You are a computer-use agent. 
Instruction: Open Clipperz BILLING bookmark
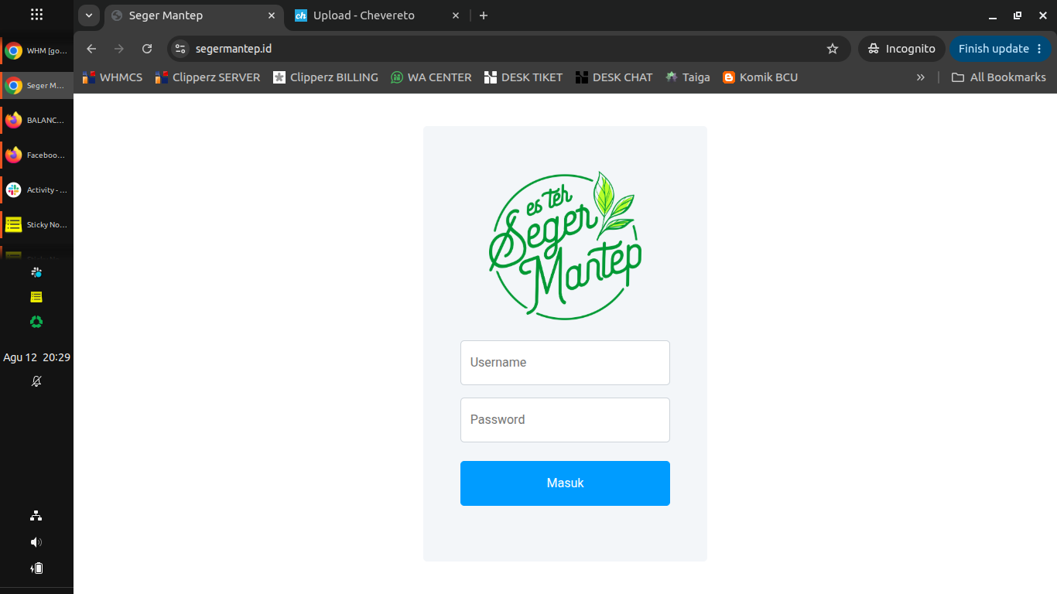[326, 77]
